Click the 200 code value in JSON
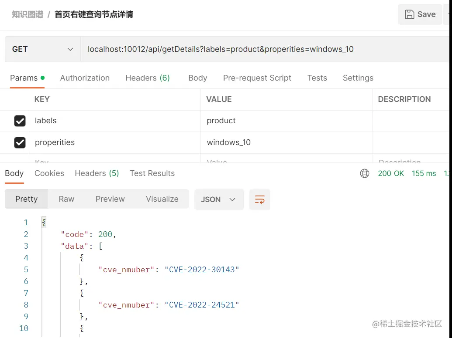The height and width of the screenshot is (338, 452). (x=105, y=234)
